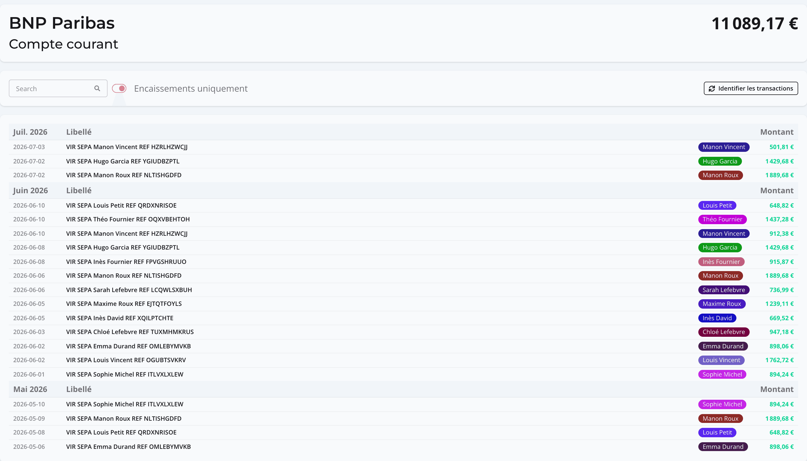Click the Théo Fournier tag

722,219
